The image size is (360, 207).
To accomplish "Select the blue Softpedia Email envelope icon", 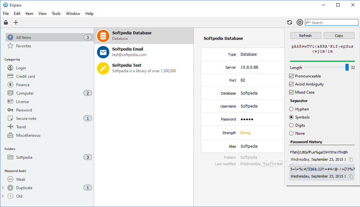I will 103,52.
